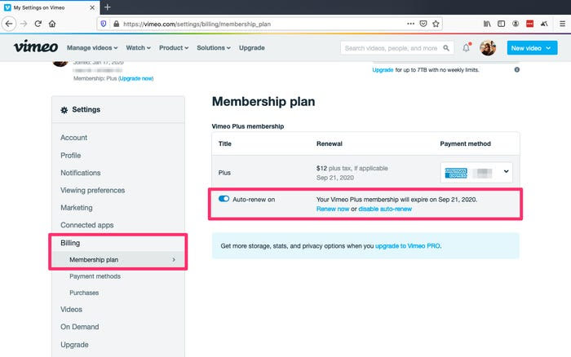
Task: Expand the Solutions menu
Action: [x=214, y=47]
